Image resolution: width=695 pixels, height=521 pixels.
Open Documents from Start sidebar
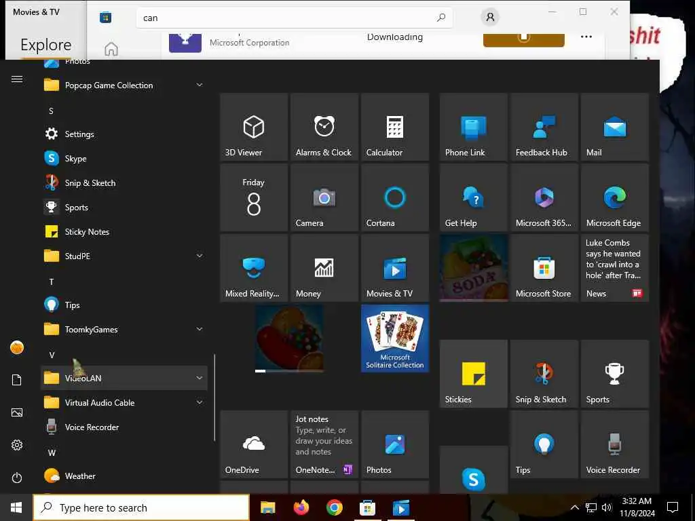[x=17, y=380]
